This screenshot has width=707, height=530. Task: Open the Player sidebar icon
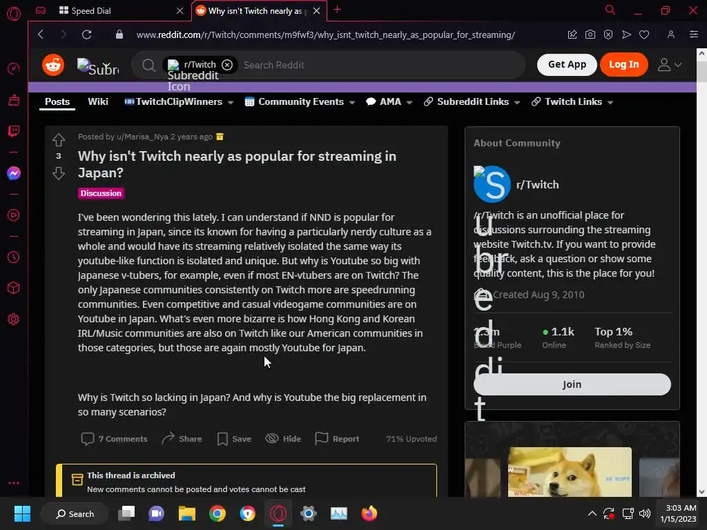coord(14,215)
